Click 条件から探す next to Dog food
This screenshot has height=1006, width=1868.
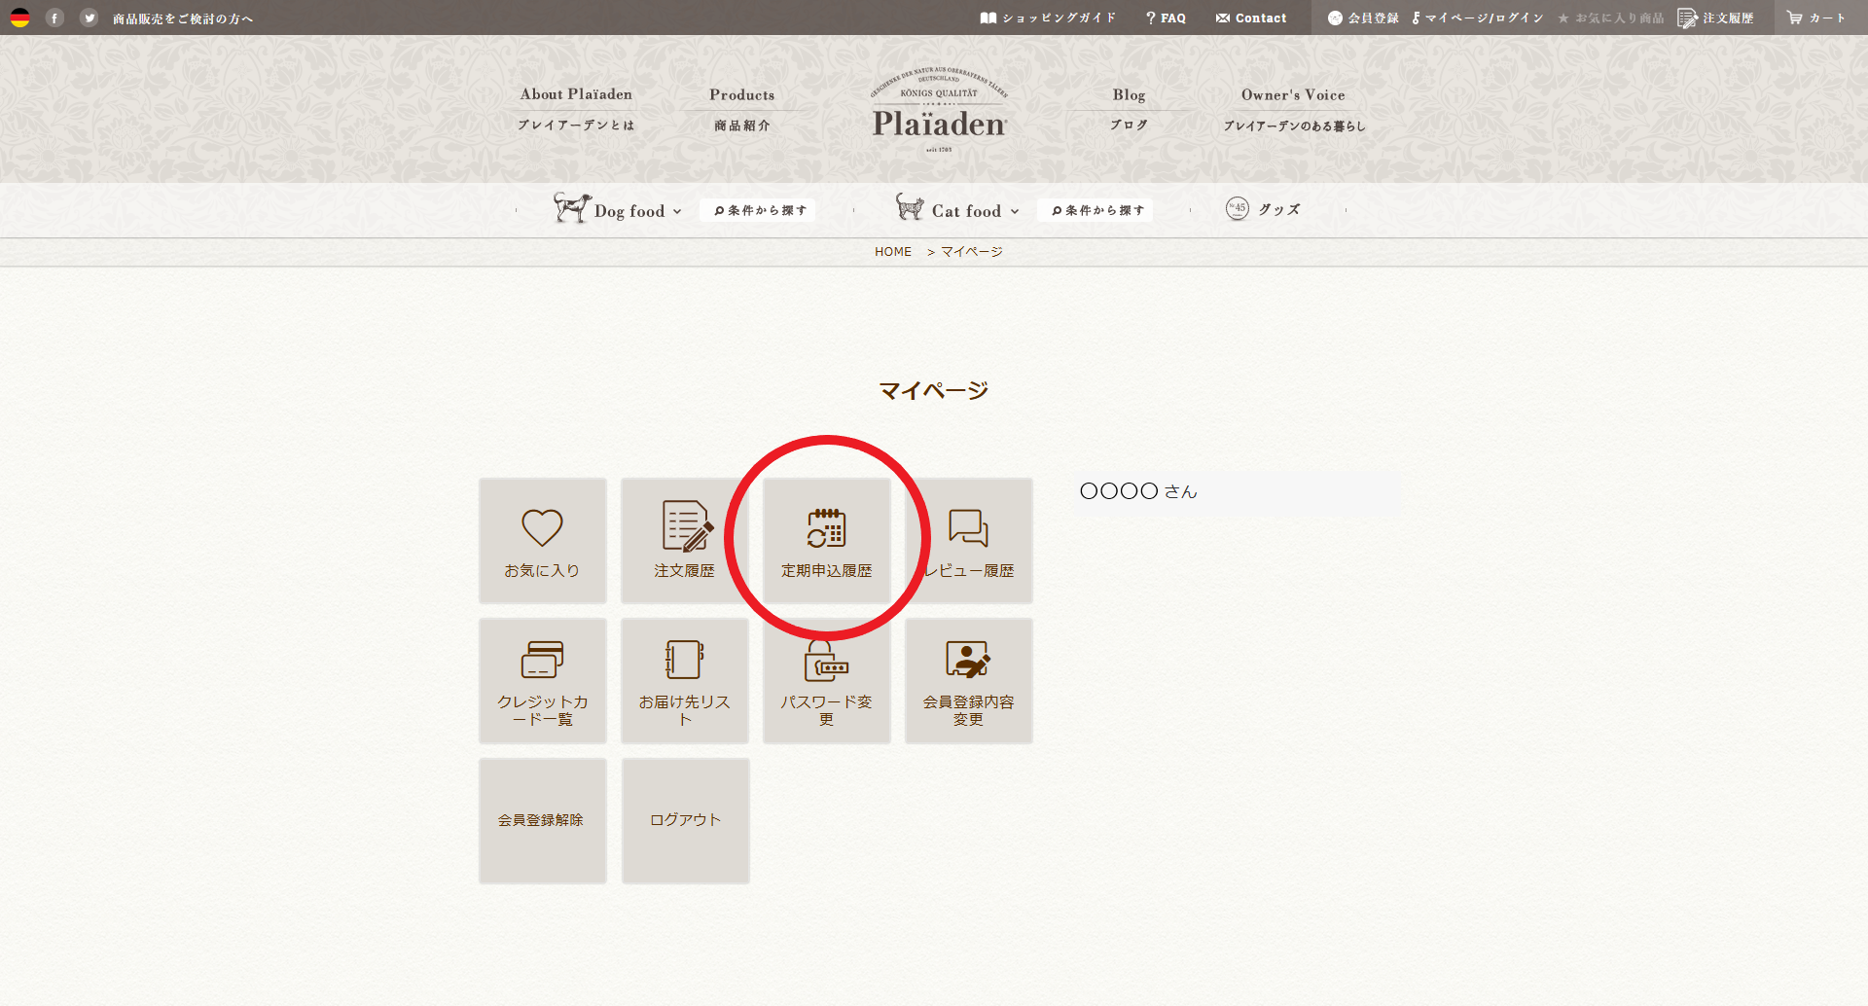[x=758, y=210]
